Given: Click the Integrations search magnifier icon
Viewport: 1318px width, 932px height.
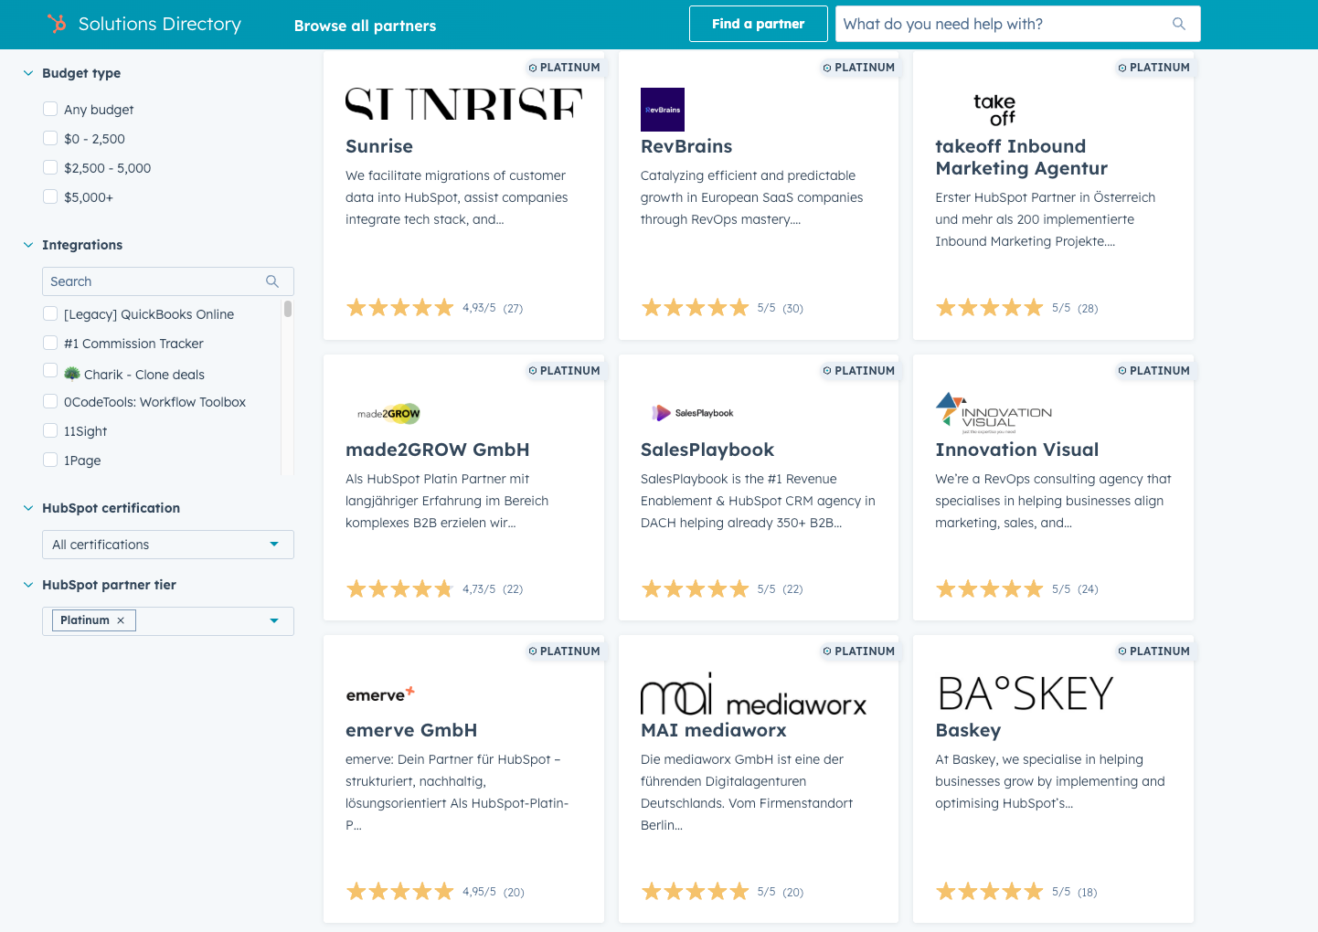Looking at the screenshot, I should pos(272,281).
